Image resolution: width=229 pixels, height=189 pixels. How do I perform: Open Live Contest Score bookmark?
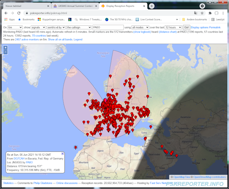coord(149,19)
